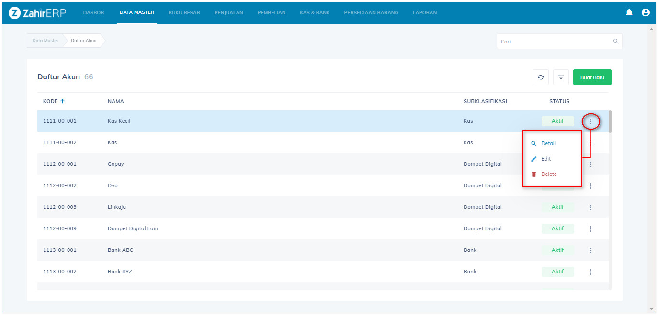The width and height of the screenshot is (658, 315).
Task: Choose Delete in the context menu
Action: (x=549, y=174)
